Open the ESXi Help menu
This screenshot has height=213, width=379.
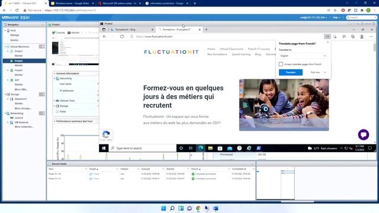pyautogui.click(x=336, y=18)
